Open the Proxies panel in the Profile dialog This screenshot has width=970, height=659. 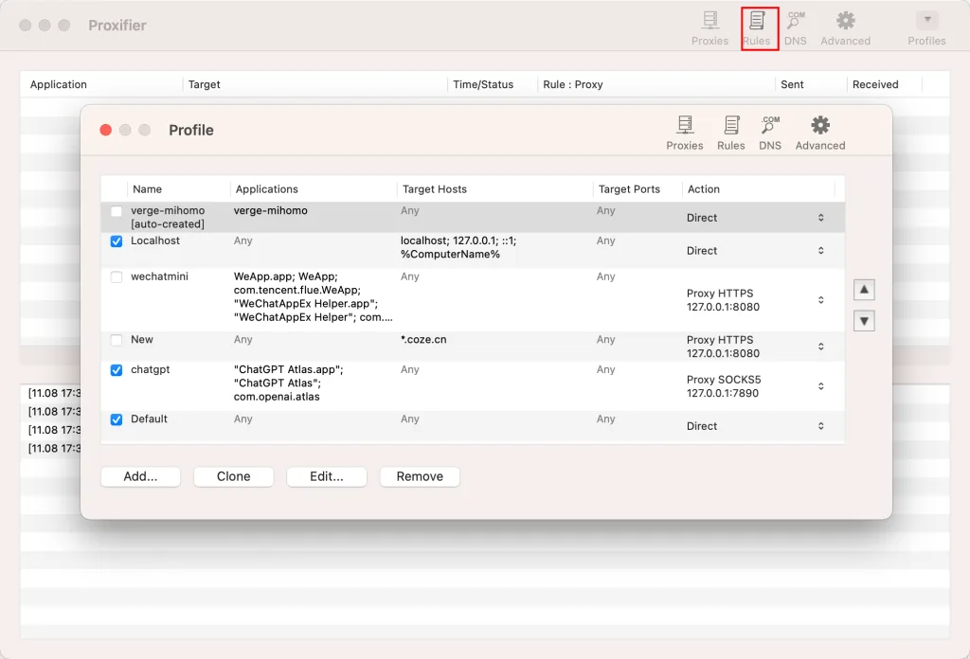684,130
